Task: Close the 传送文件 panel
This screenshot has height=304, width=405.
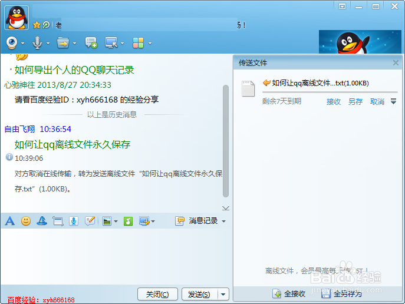Action: tap(396, 62)
